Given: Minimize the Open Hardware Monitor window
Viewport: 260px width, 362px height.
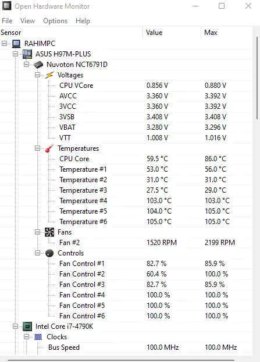Looking at the screenshot, I should (x=195, y=6).
